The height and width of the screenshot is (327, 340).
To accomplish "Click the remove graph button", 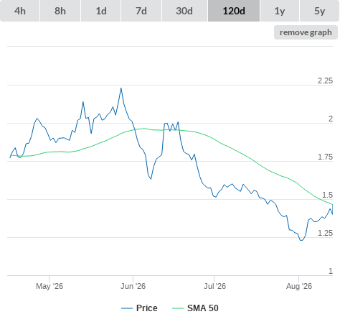I will click(306, 32).
